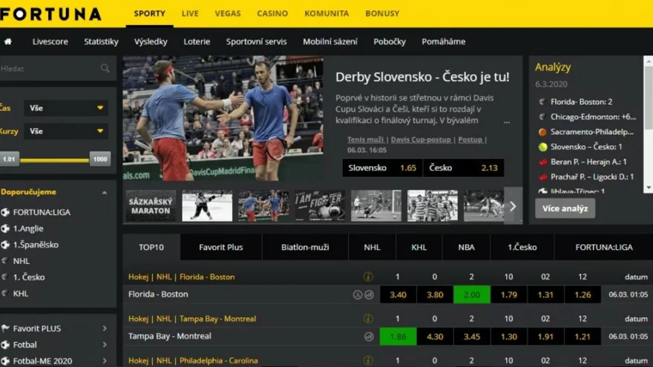This screenshot has height=367, width=653.
Task: Open statistics icon for Florida - Boston
Action: click(x=369, y=294)
